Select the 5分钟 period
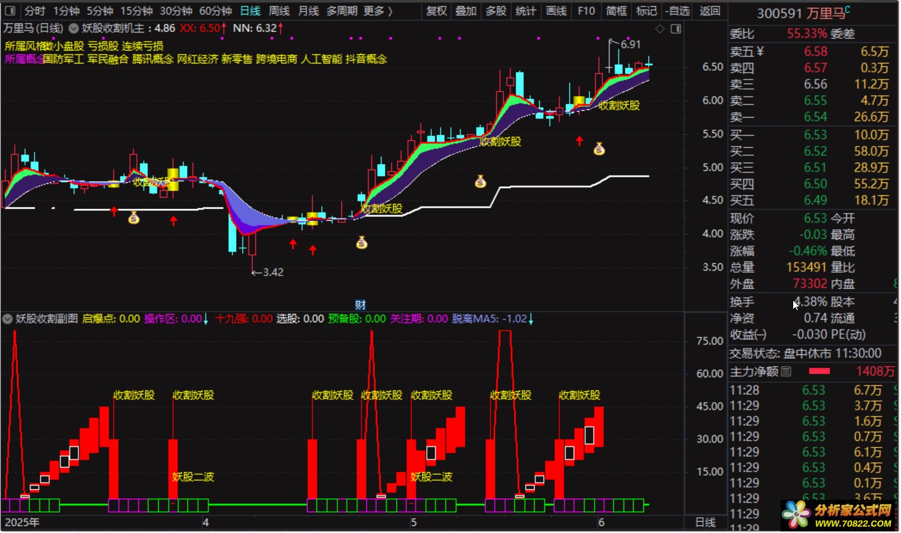 pyautogui.click(x=100, y=11)
